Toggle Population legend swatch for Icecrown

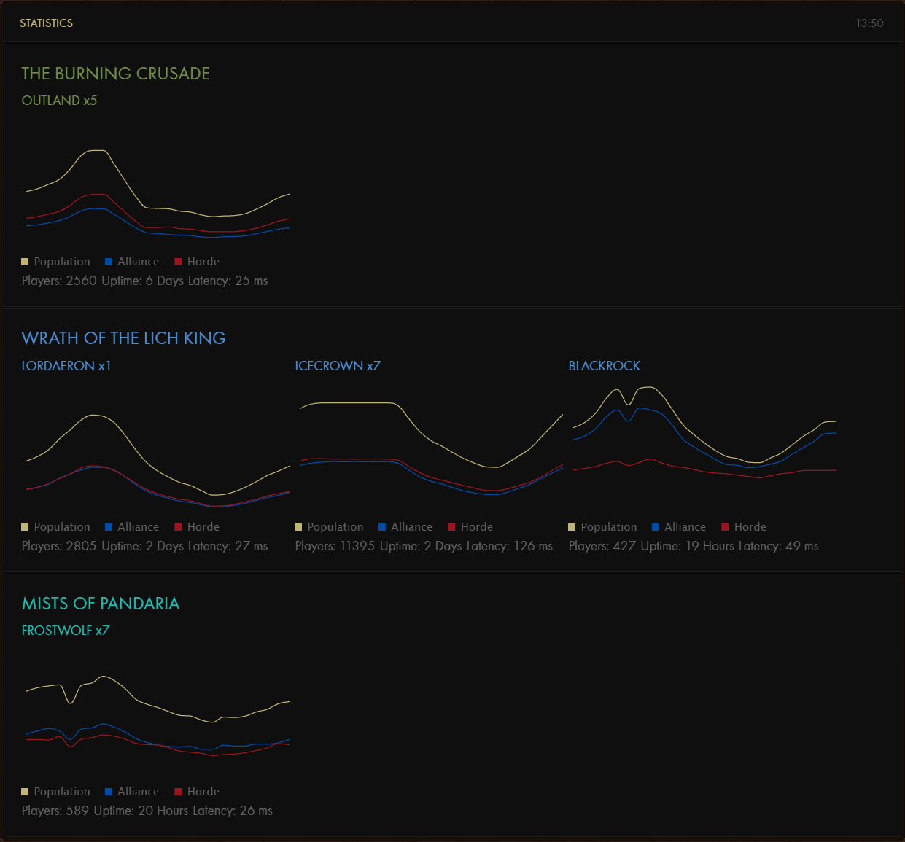click(299, 527)
